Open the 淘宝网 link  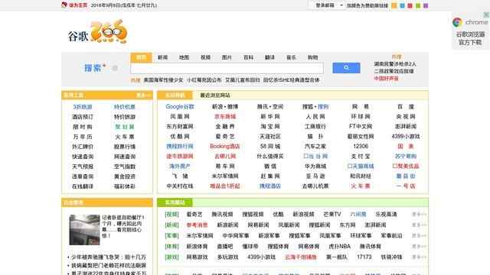(x=270, y=127)
